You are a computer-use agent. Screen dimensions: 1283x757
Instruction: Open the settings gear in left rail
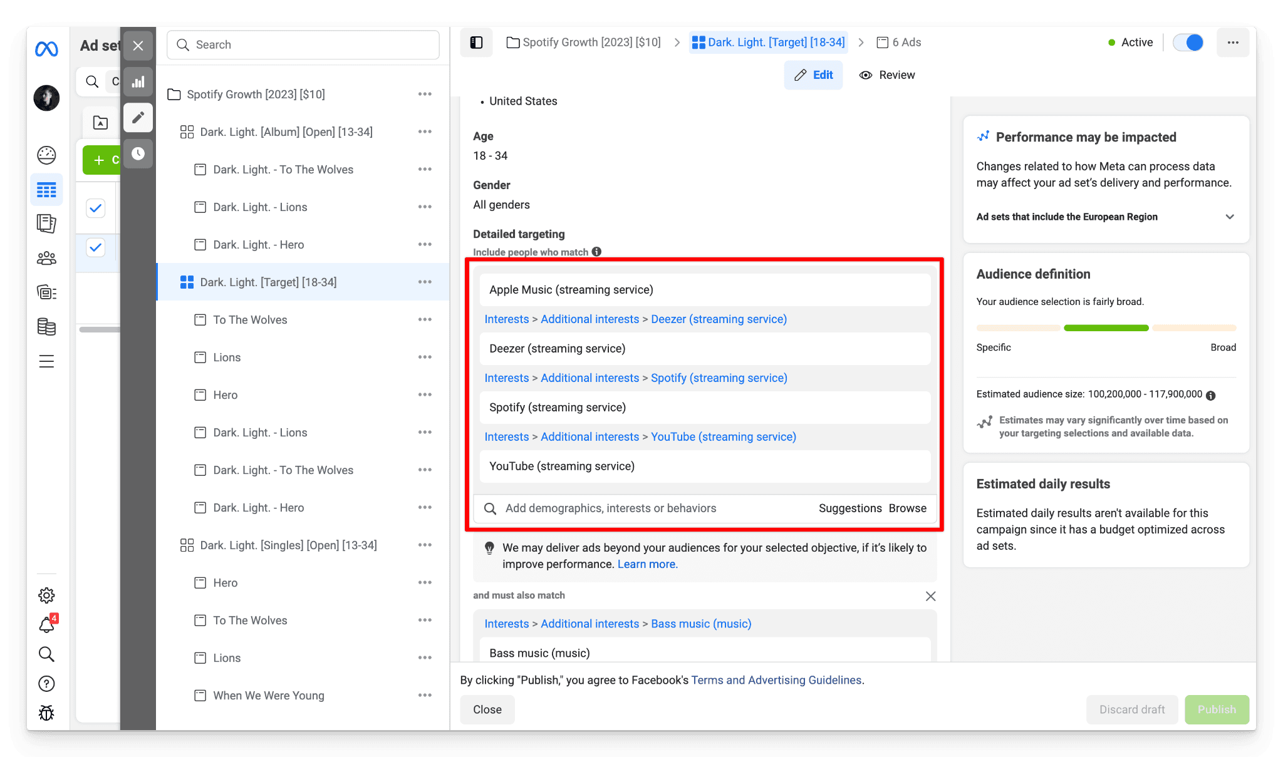tap(46, 595)
